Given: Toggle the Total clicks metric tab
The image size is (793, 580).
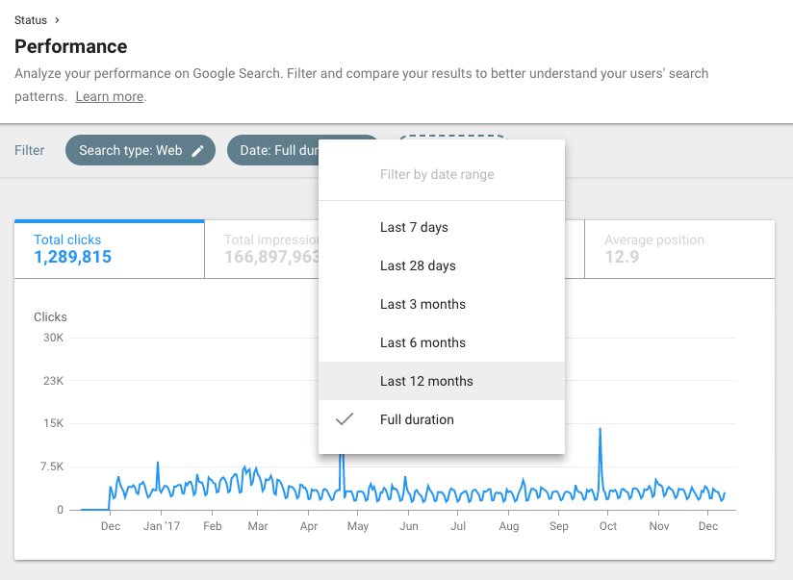Looking at the screenshot, I should pos(110,249).
